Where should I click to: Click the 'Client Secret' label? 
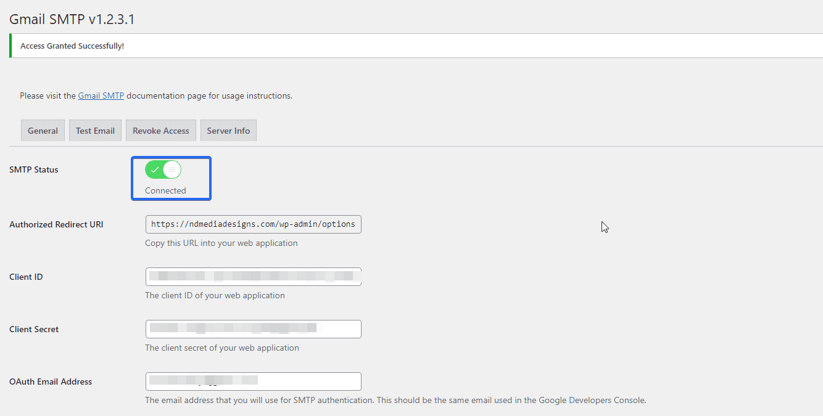pyautogui.click(x=34, y=329)
